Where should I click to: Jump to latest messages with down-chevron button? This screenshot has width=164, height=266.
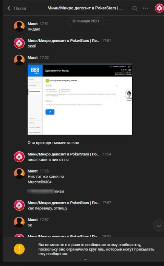158,226
